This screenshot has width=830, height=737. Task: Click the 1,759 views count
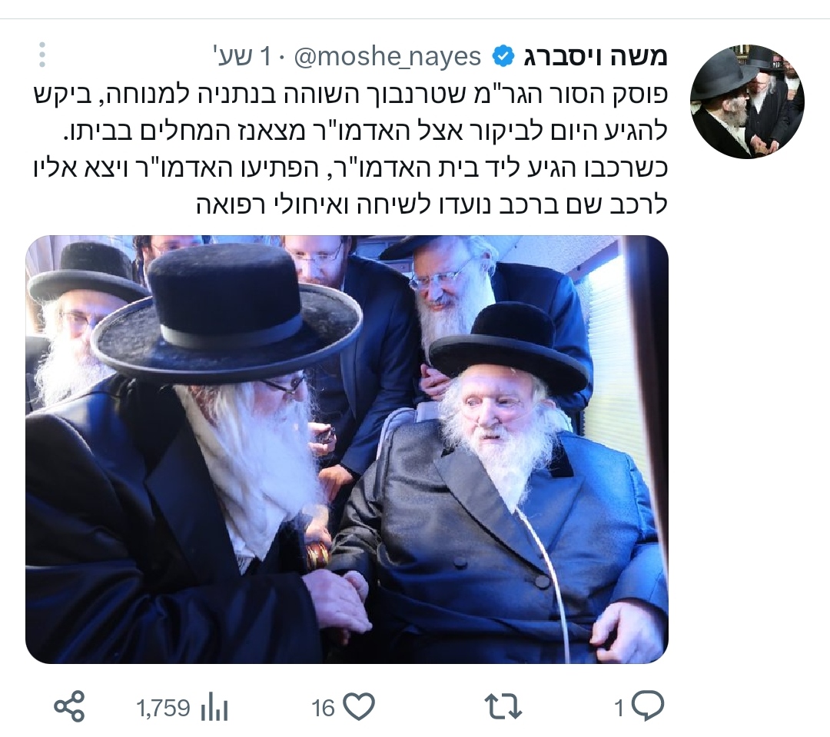click(163, 707)
